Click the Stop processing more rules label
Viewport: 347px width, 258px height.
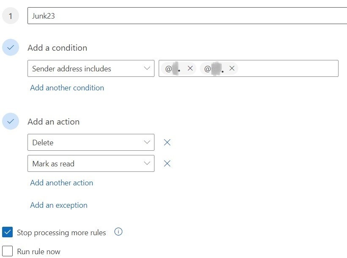click(x=61, y=233)
